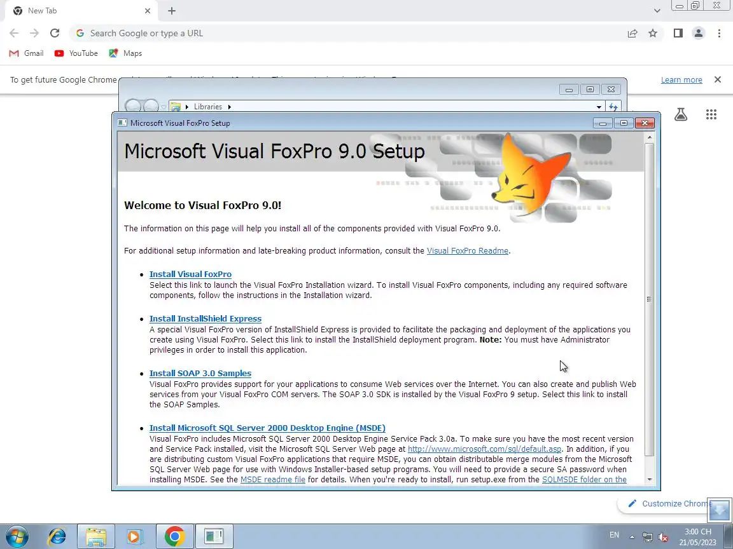Launch Internet Explorer from taskbar

57,537
